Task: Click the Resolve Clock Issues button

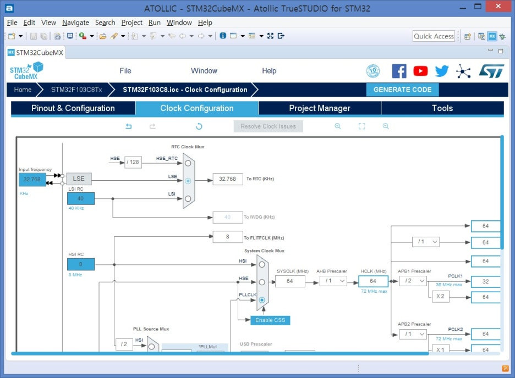Action: (269, 126)
